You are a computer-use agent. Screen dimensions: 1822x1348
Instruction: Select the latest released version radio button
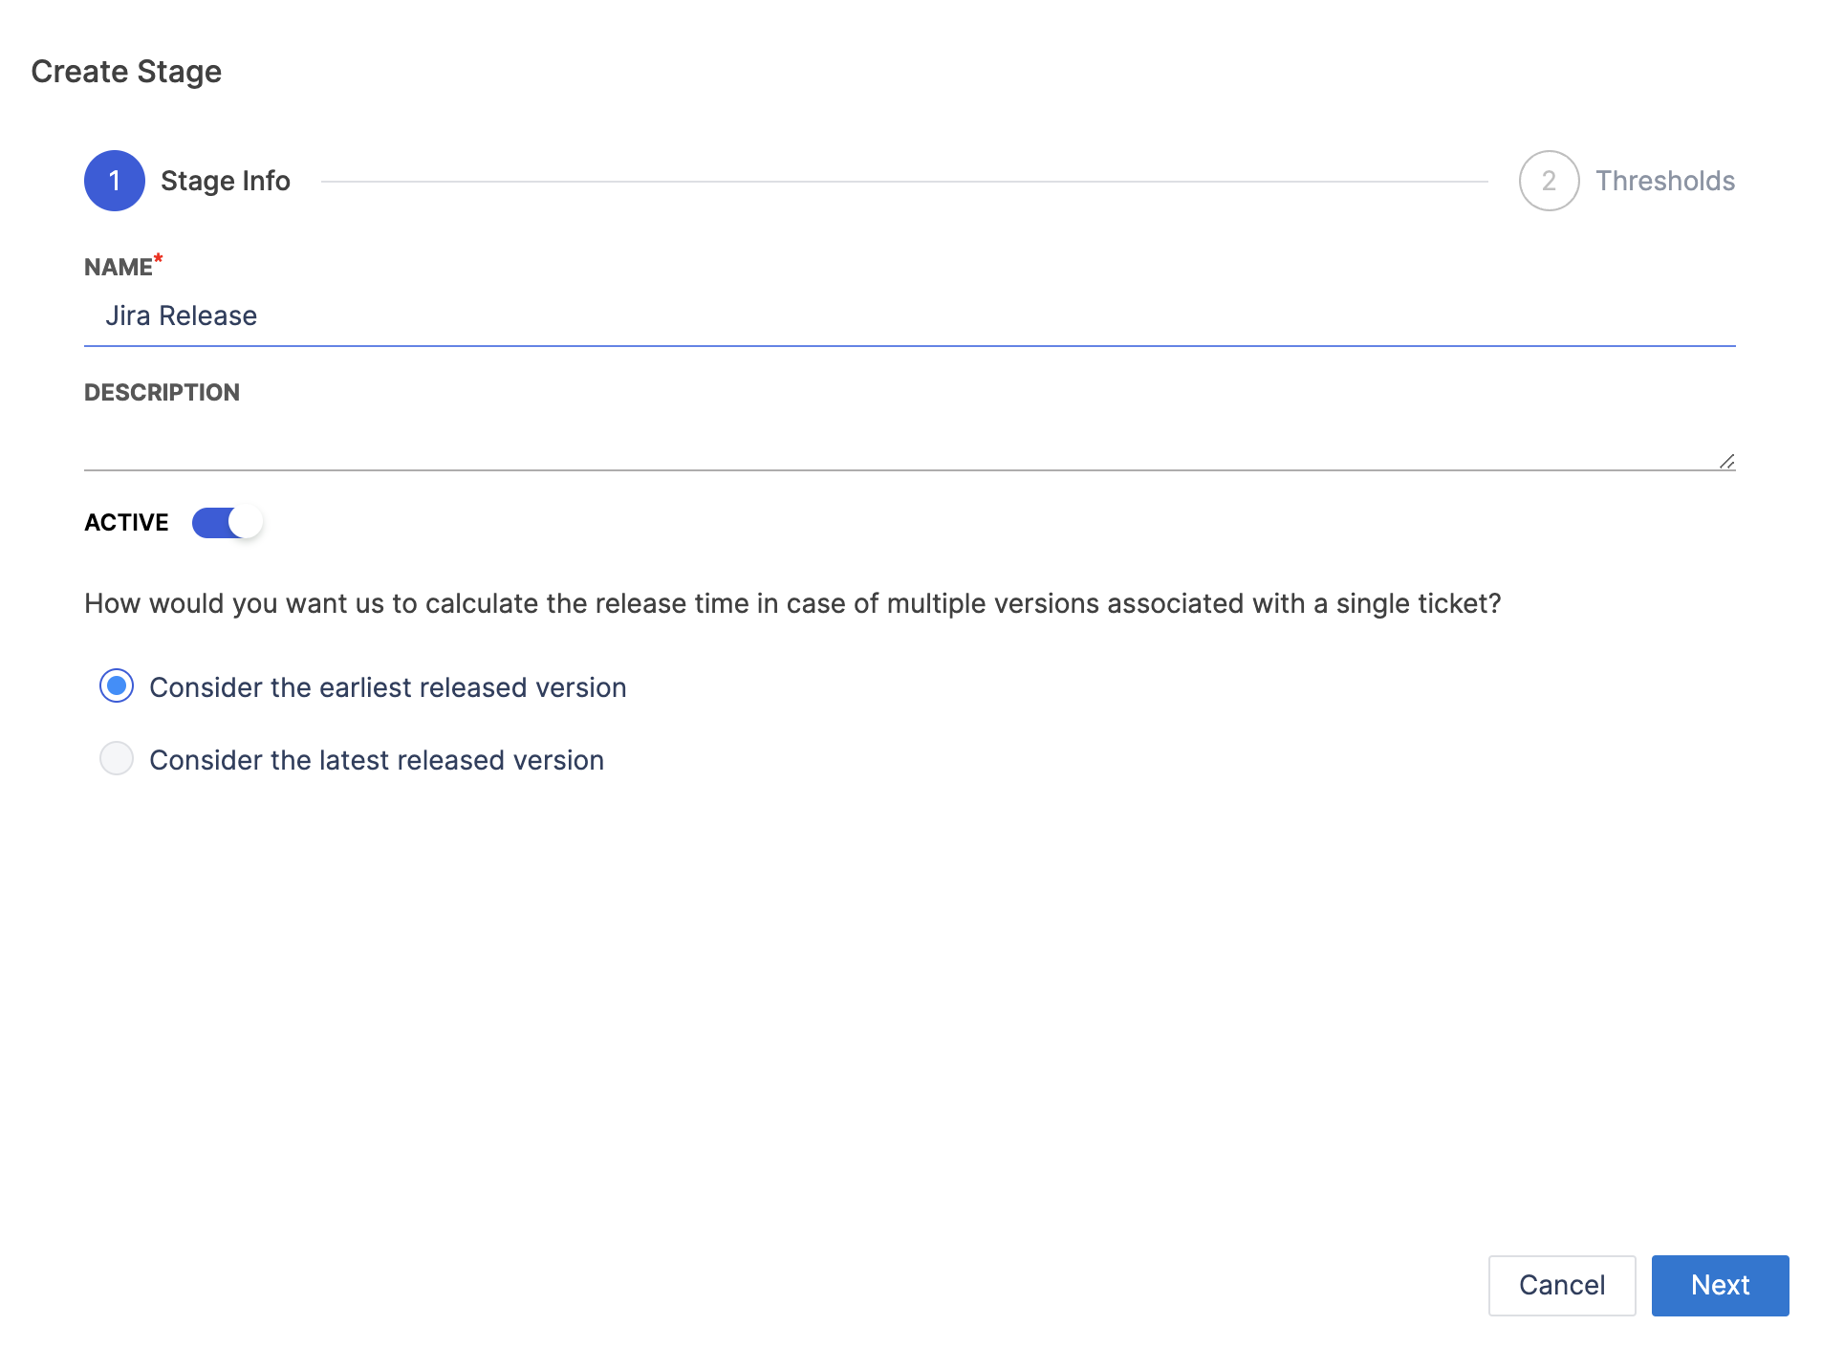click(x=117, y=759)
